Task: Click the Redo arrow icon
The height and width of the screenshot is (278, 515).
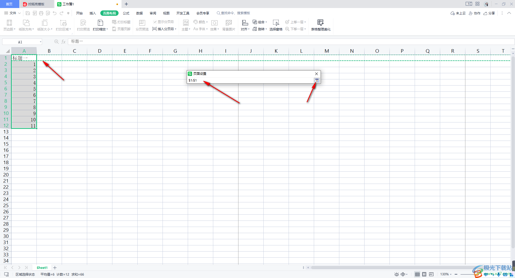Action: [62, 13]
